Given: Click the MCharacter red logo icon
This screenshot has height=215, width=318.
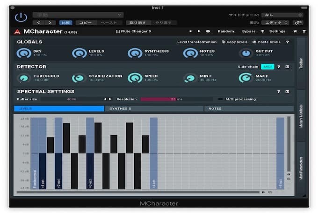Looking at the screenshot, I should (17, 32).
